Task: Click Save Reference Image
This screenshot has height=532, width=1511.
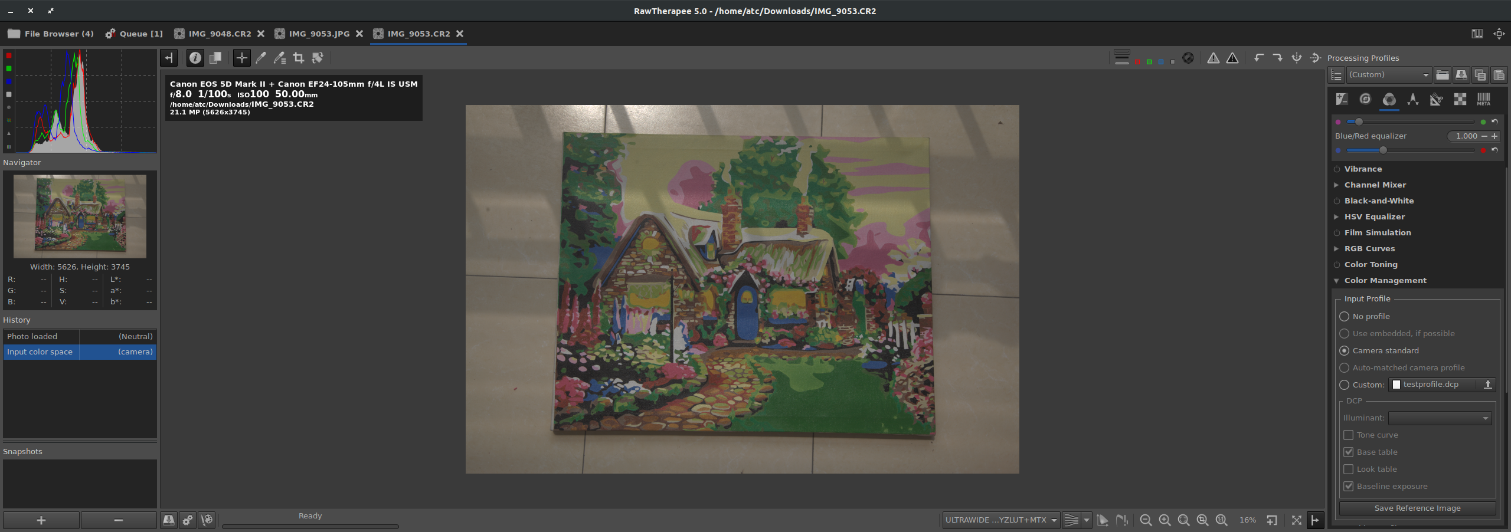Action: pos(1417,508)
